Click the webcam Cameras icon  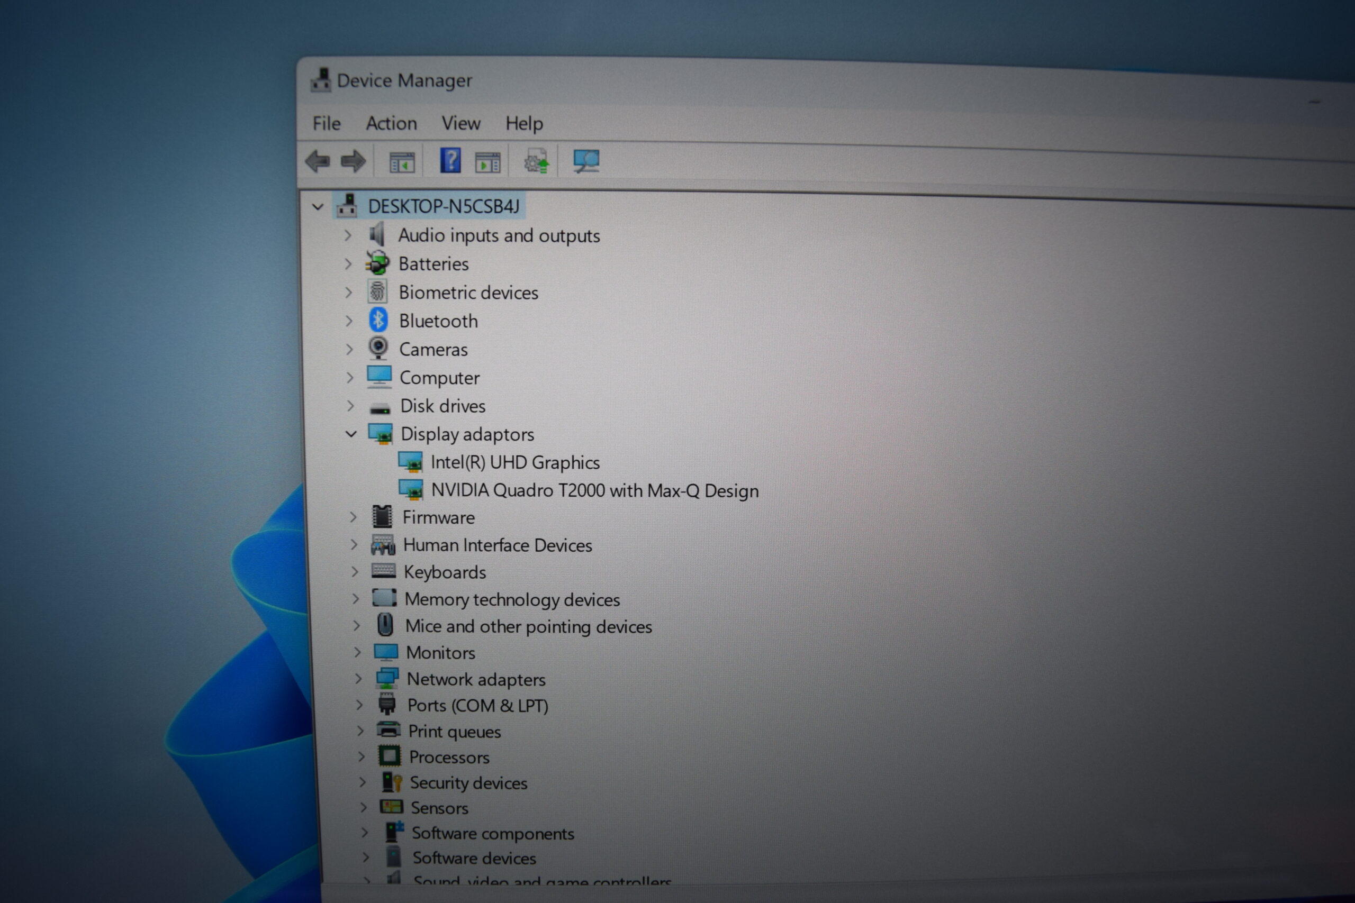pyautogui.click(x=378, y=348)
